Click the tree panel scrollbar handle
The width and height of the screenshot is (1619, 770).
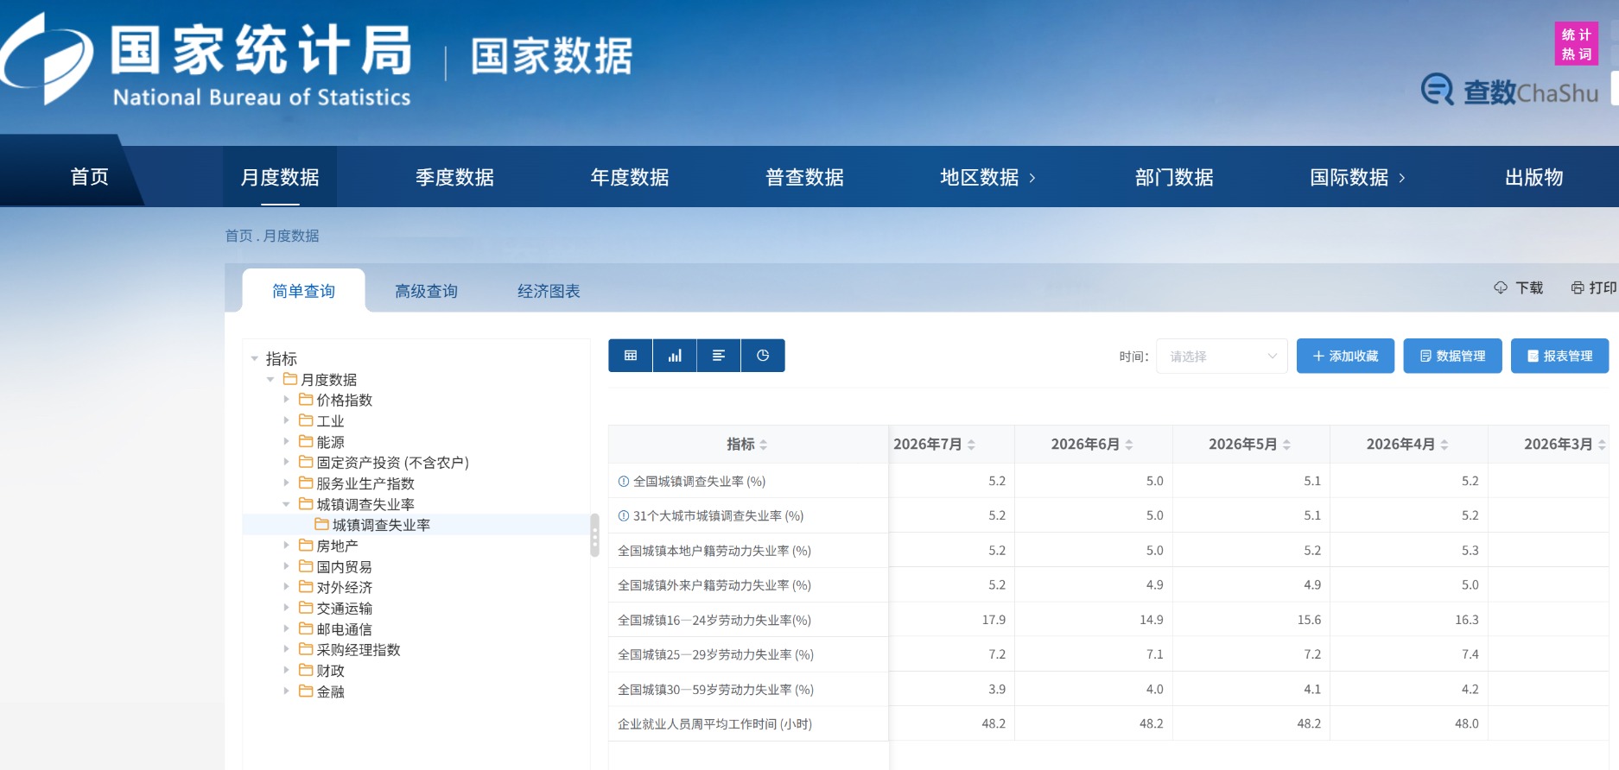[x=594, y=535]
